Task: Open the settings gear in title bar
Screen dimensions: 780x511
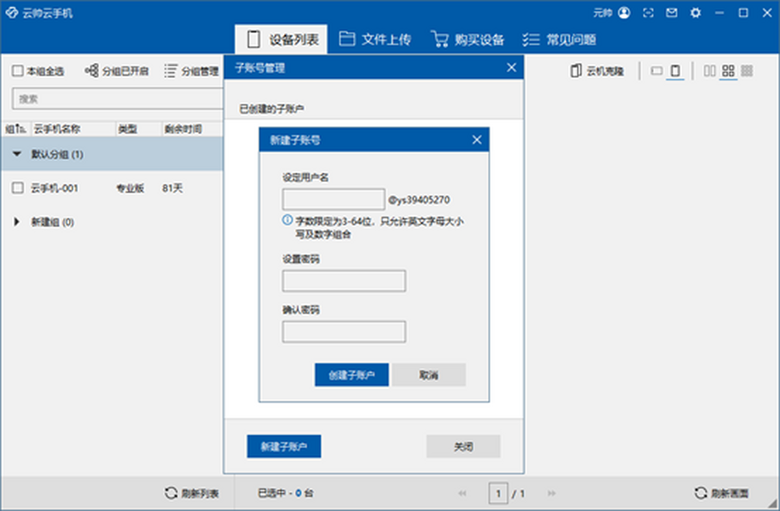Action: [695, 12]
